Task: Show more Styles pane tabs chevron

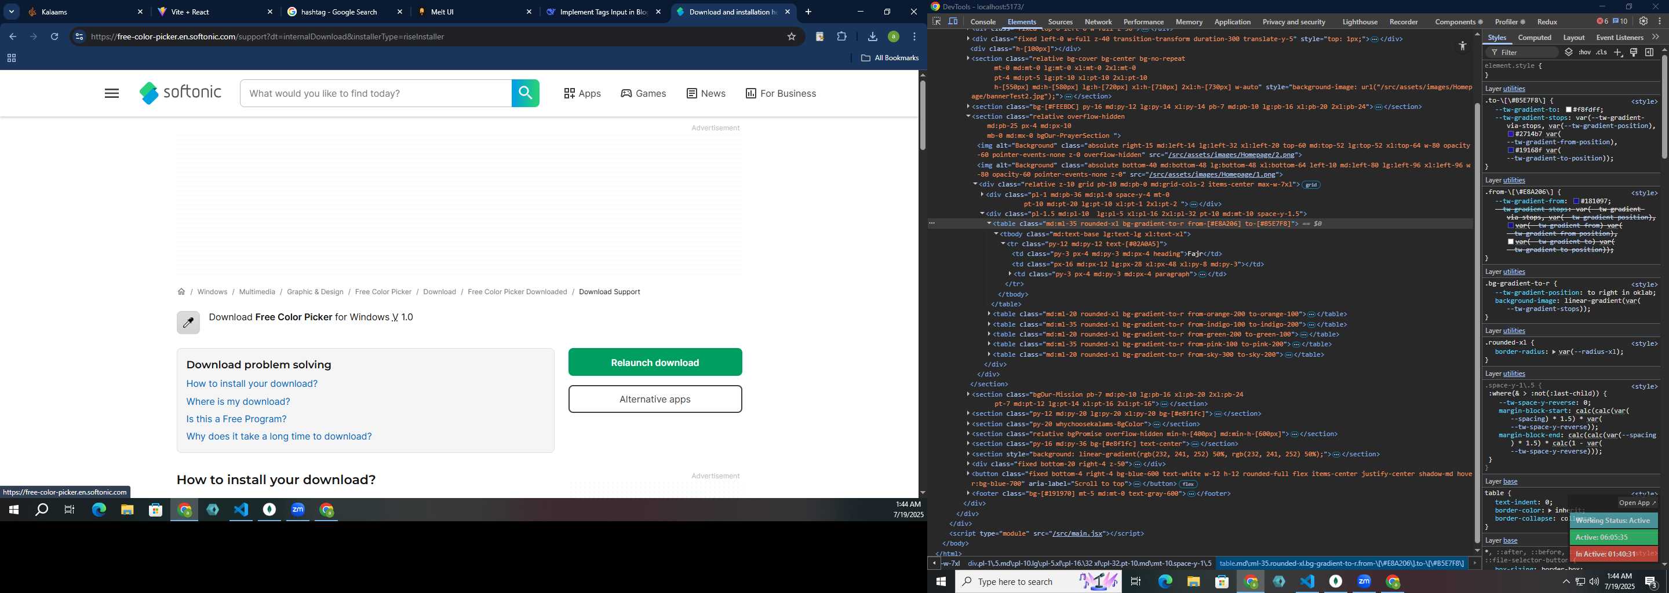Action: tap(1656, 38)
